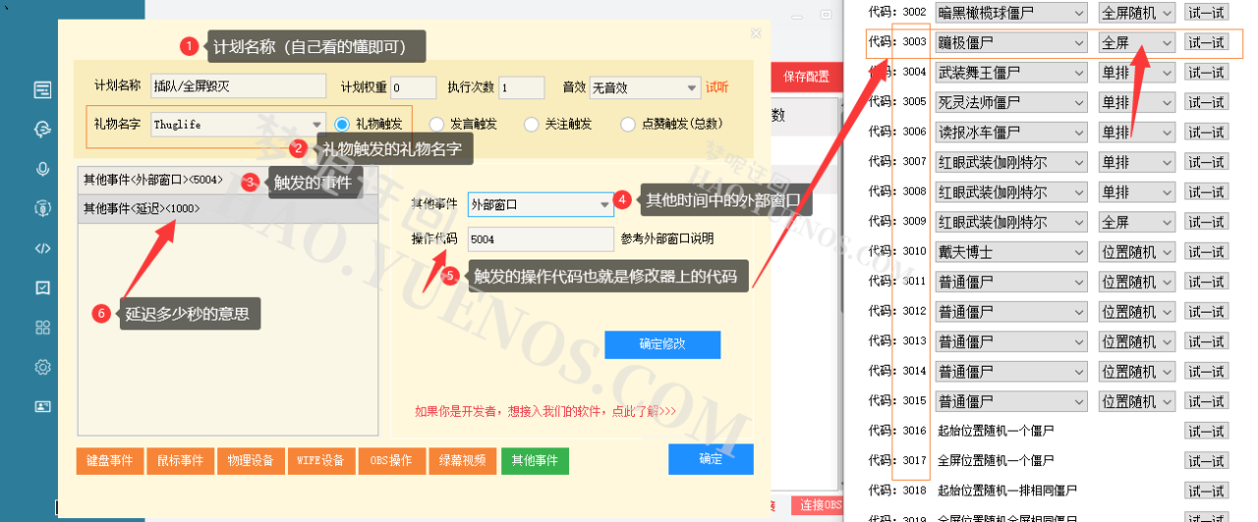Open the 戴夫博士 dropdown for code 3010
Image resolution: width=1258 pixels, height=522 pixels.
[1011, 252]
